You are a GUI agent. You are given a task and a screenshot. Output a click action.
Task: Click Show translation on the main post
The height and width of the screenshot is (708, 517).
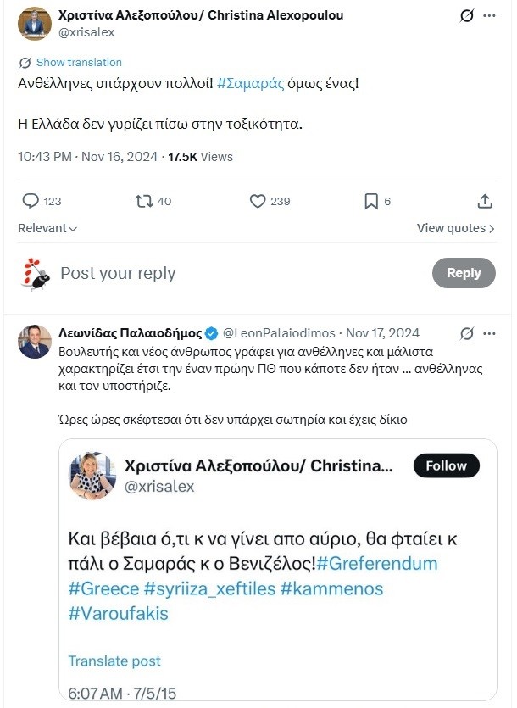78,62
